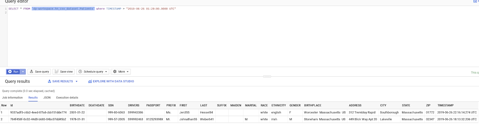Screen dimensions: 479x125
Task: Click the resize handle above Query results
Action: point(267,77)
